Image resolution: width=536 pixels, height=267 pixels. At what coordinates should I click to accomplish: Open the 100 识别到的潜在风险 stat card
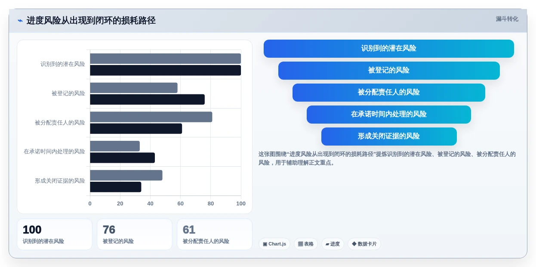[x=55, y=234]
